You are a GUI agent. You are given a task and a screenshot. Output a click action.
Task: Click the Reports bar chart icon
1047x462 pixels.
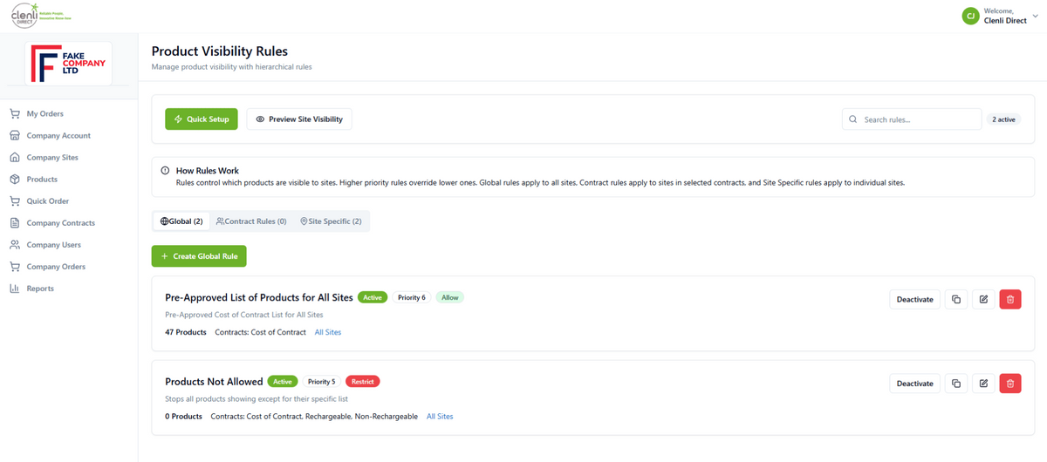point(15,288)
